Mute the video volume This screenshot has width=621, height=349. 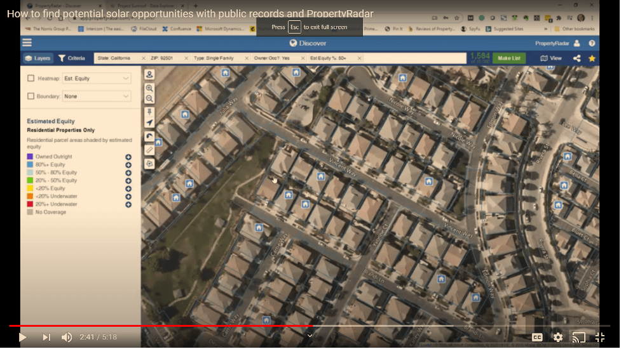[x=67, y=337]
